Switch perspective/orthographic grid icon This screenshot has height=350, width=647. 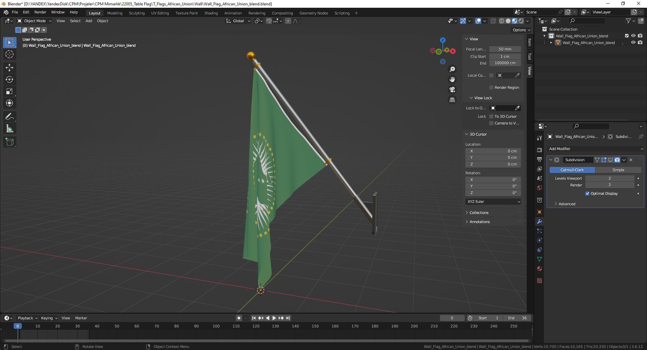pos(452,100)
